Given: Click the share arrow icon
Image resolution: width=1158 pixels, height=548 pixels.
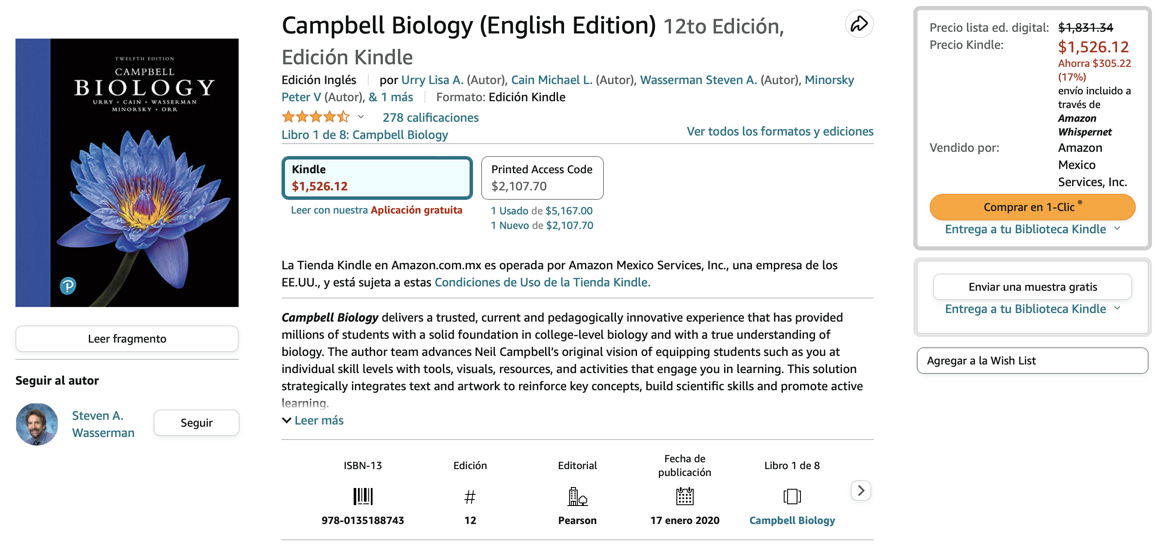Looking at the screenshot, I should coord(858,24).
